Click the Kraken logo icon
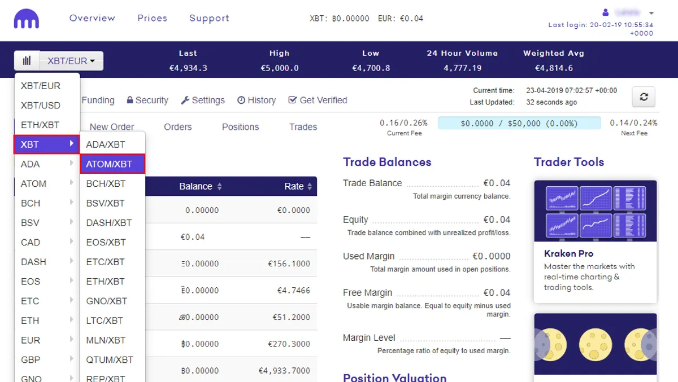 (27, 20)
